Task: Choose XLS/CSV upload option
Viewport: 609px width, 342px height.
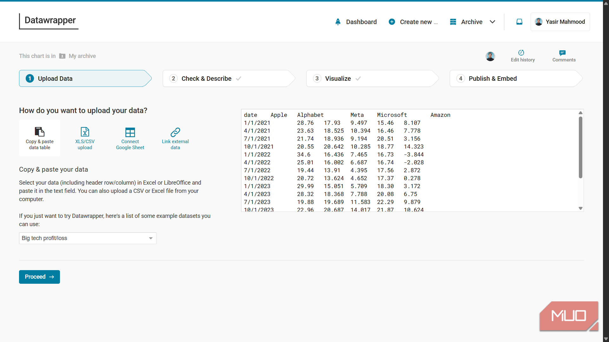Action: coord(85,138)
